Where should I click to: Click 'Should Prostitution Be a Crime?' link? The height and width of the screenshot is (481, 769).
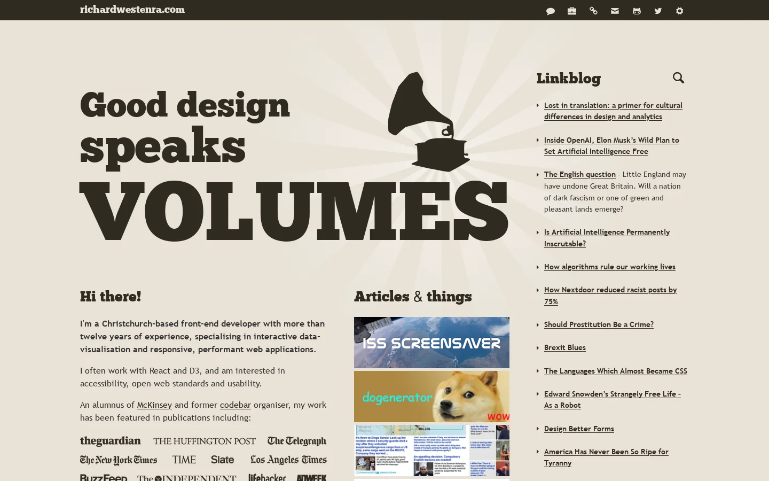tap(599, 324)
